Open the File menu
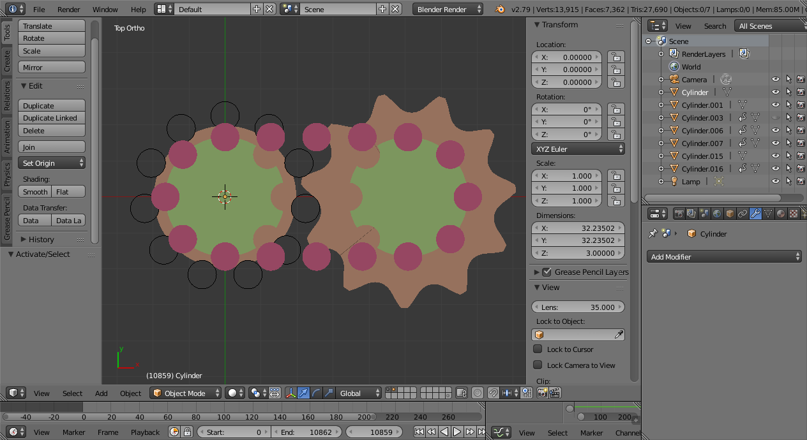 pos(39,9)
